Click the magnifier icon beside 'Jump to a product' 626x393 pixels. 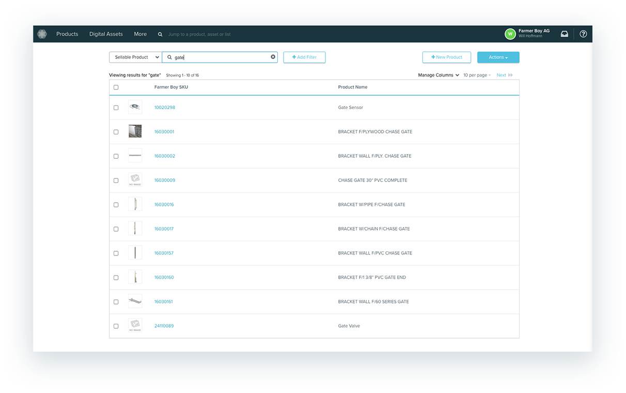[160, 34]
